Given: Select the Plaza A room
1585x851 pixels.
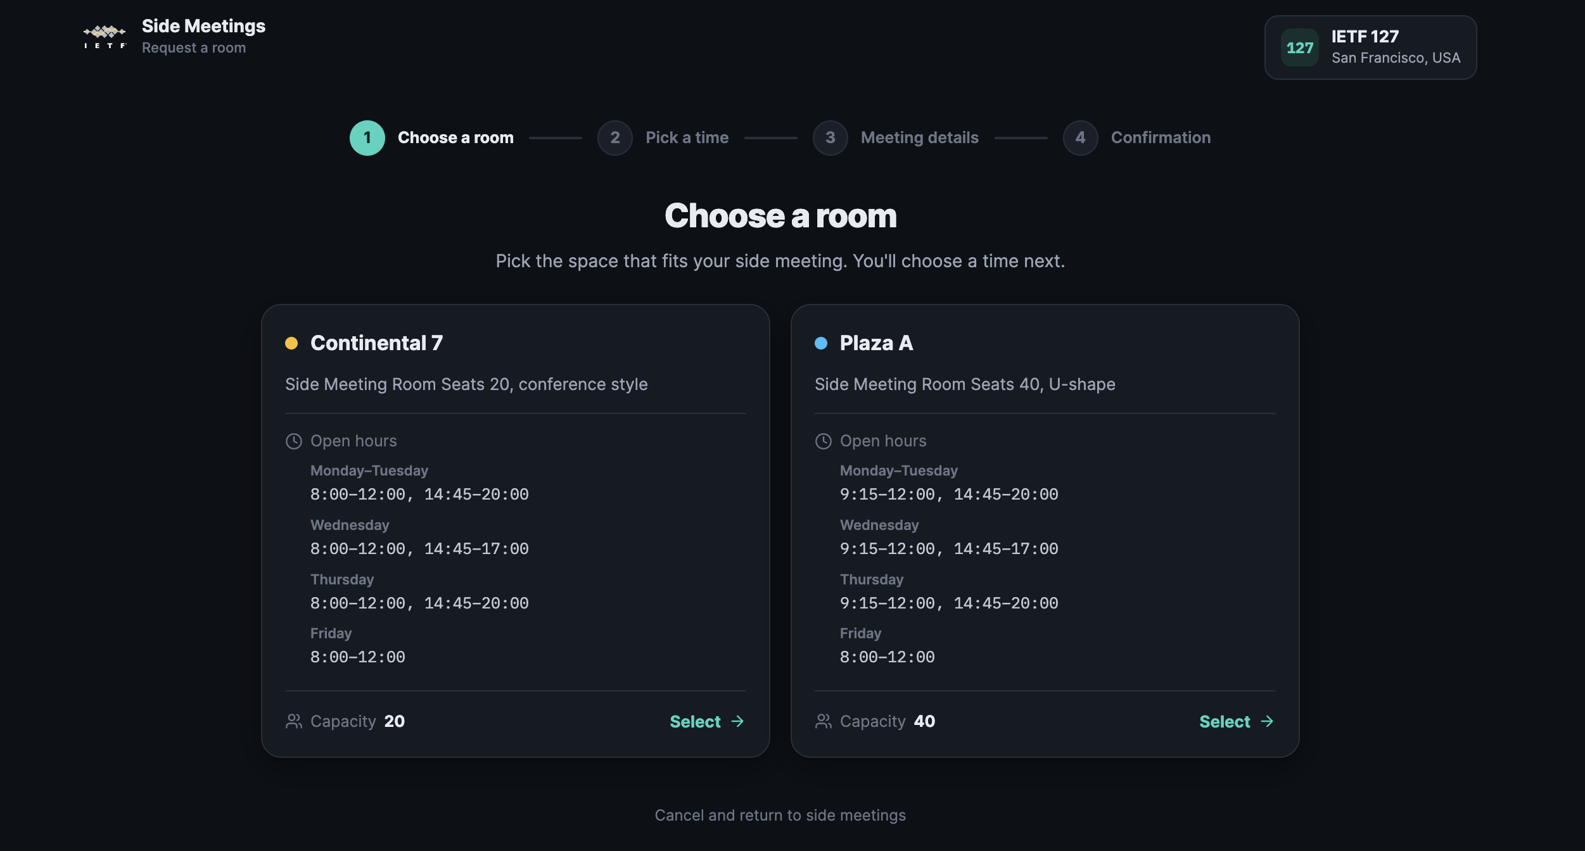Looking at the screenshot, I should (x=1237, y=721).
